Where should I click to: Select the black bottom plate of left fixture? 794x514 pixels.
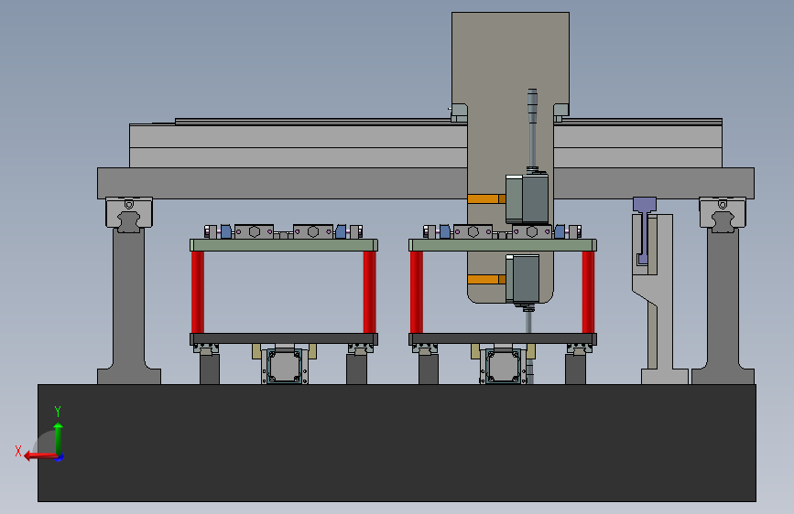point(284,338)
